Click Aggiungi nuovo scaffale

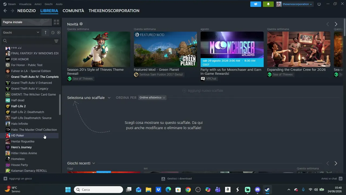[203, 90]
